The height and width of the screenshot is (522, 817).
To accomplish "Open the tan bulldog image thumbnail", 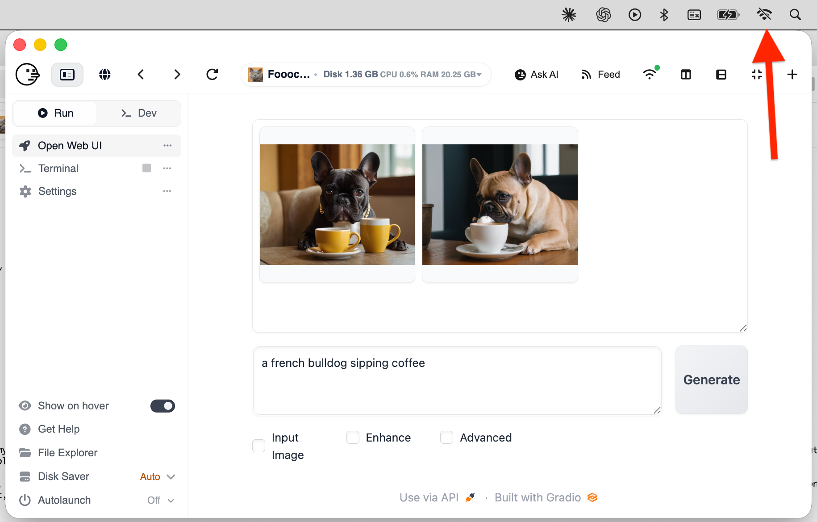I will click(x=500, y=205).
